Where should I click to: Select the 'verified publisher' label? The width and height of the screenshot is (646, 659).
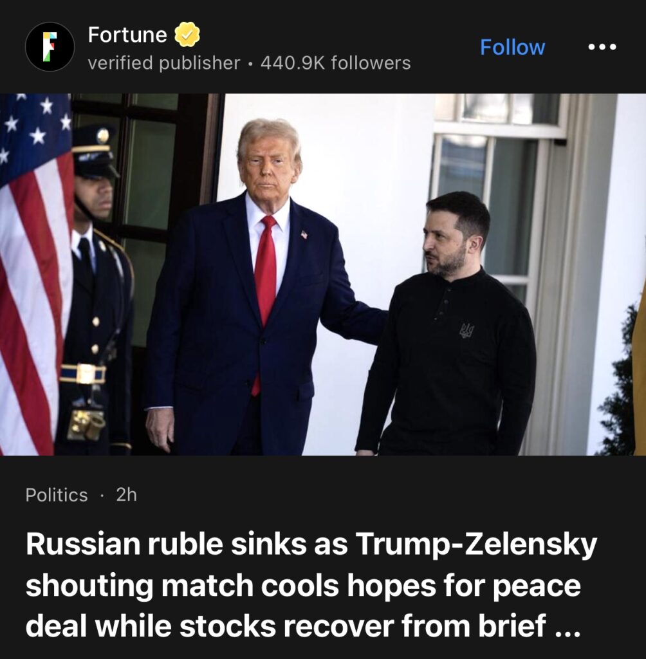tap(164, 63)
